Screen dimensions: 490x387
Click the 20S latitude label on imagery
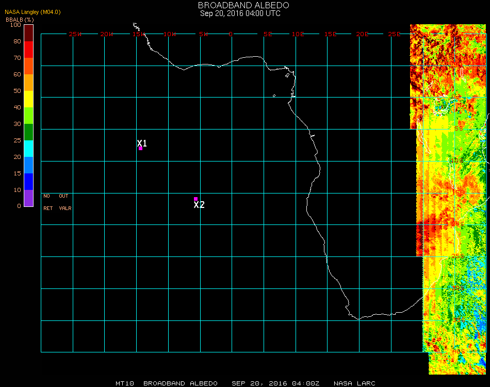[x=458, y=224]
